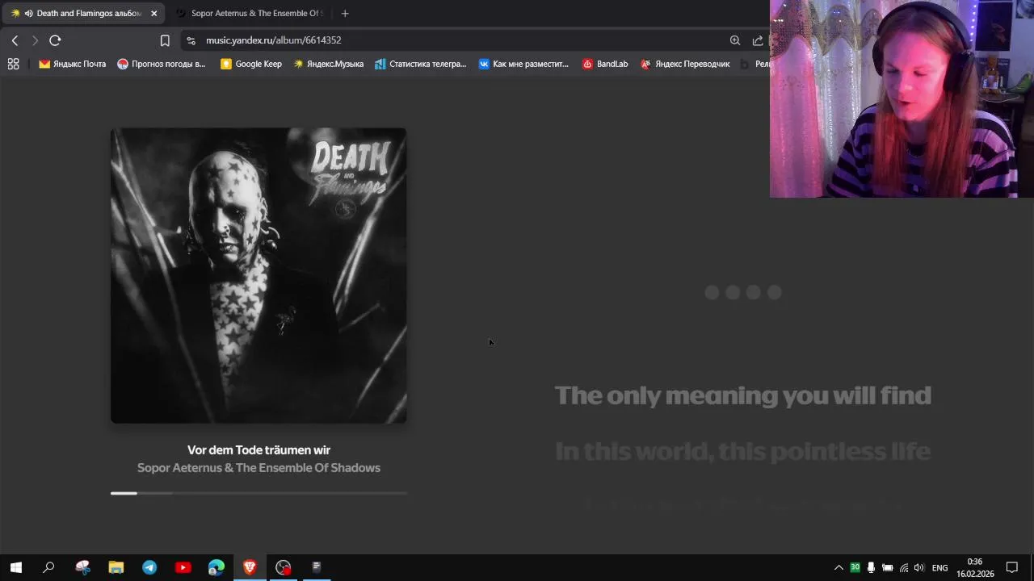Open YouTube app from the taskbar
The width and height of the screenshot is (1034, 581).
click(x=183, y=567)
